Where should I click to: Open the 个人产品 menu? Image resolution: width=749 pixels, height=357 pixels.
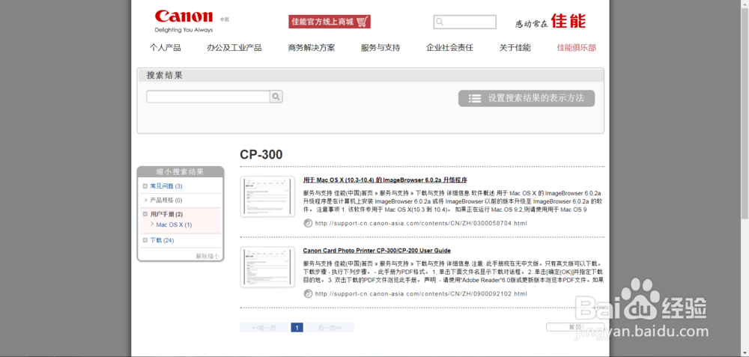[166, 48]
